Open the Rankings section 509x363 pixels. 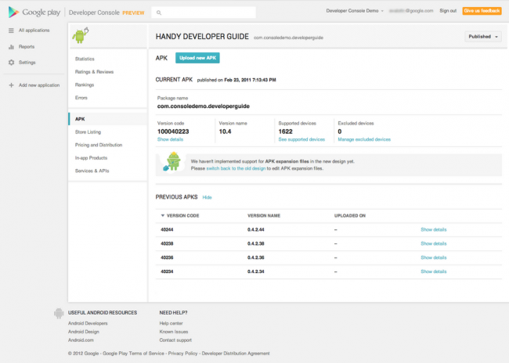(85, 84)
